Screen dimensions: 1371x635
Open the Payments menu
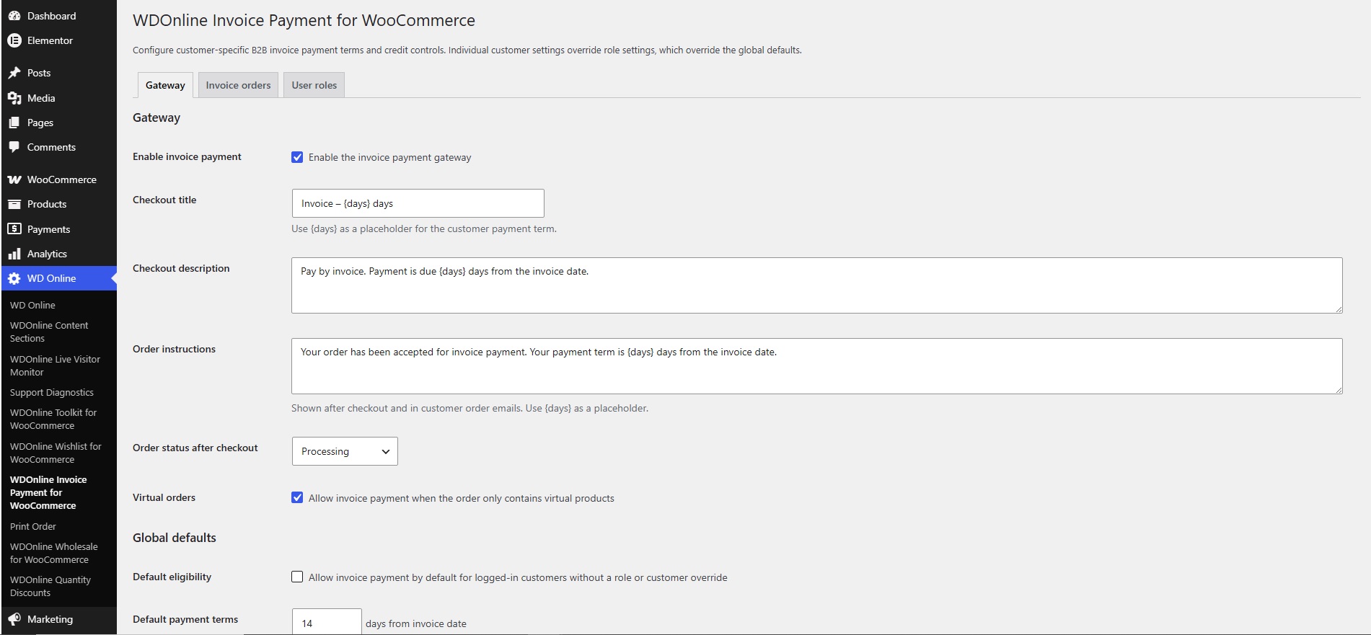pos(58,229)
